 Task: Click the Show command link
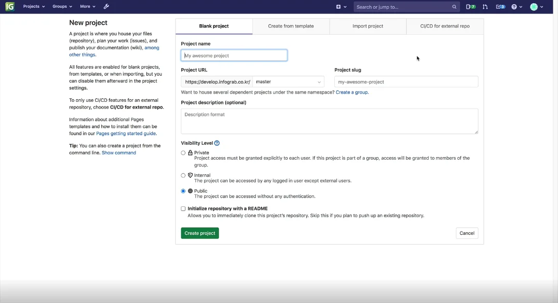click(119, 153)
